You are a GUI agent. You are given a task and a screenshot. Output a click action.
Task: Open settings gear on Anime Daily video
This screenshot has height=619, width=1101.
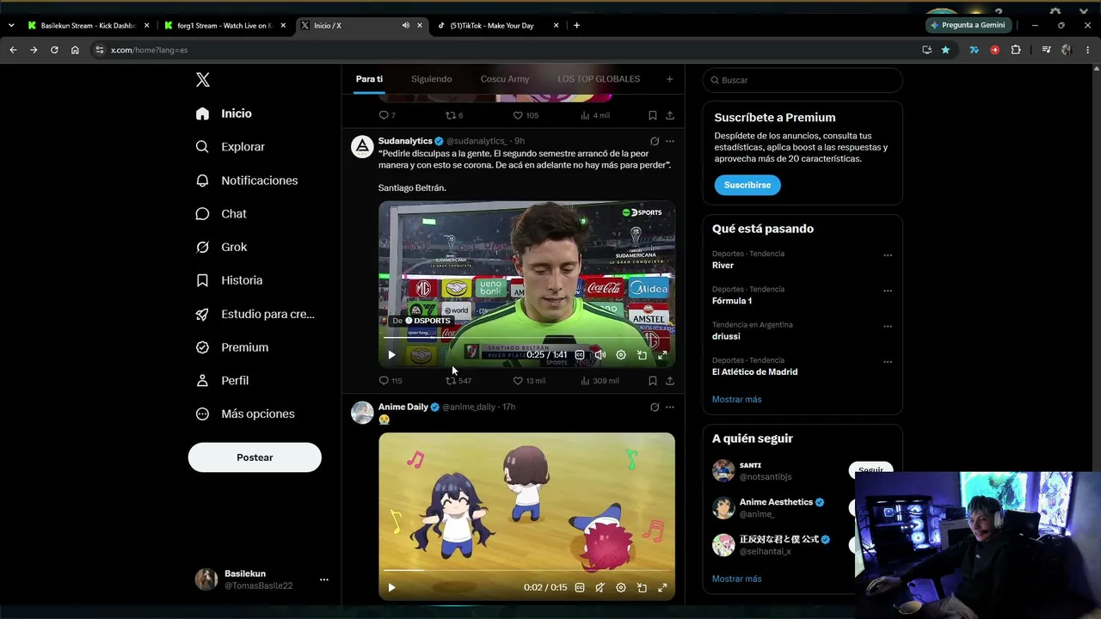621,588
